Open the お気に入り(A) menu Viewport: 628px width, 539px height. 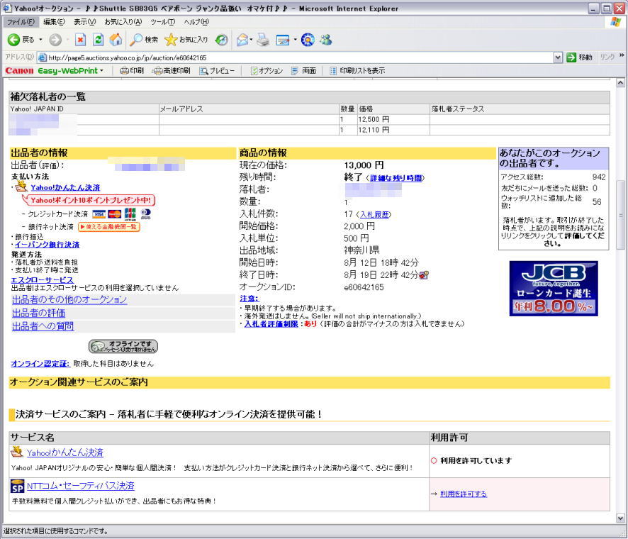coord(123,22)
